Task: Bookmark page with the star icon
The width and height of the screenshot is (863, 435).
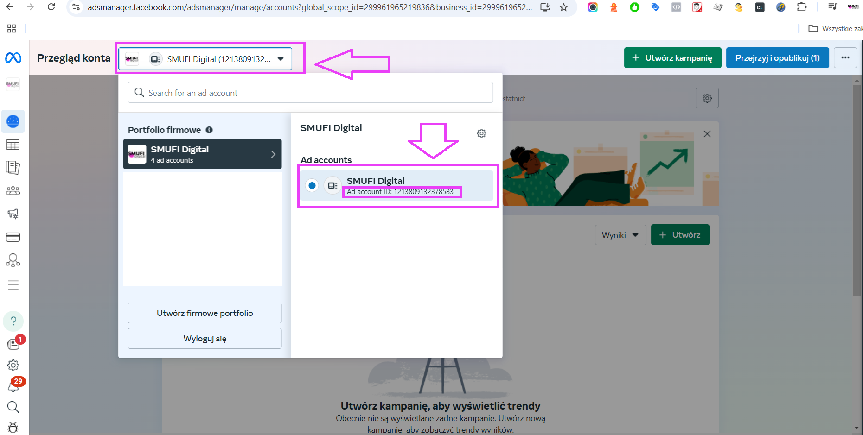Action: click(x=563, y=7)
